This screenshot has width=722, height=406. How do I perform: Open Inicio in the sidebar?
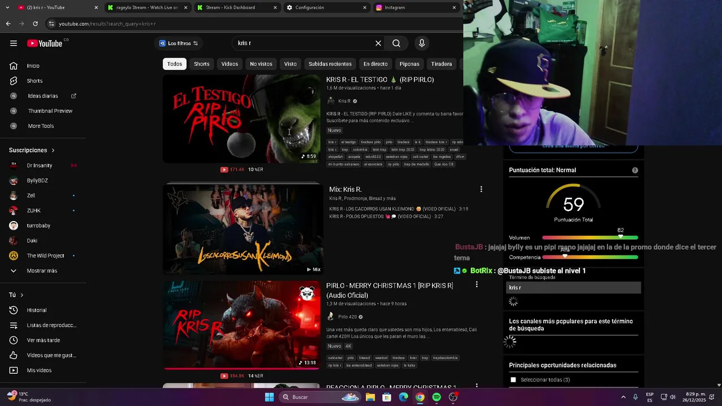coord(33,66)
